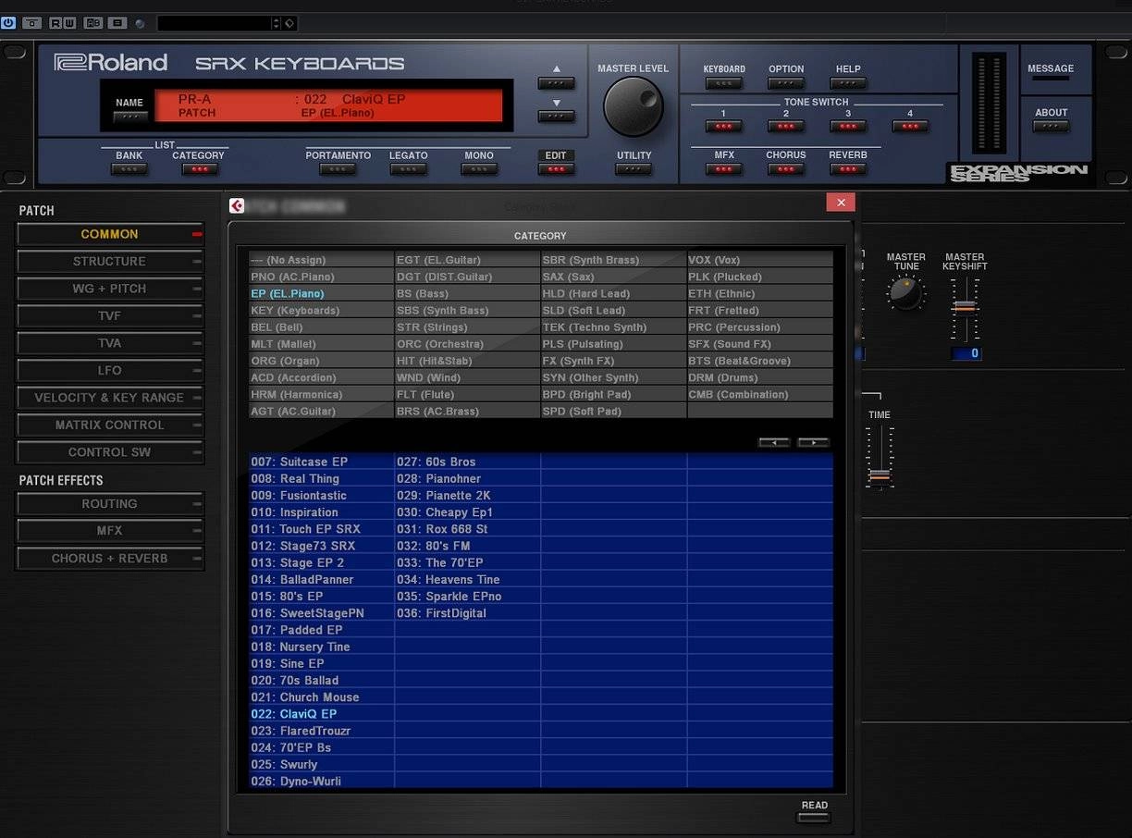
Task: Toggle the MFX effect switch
Action: click(724, 169)
